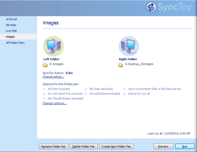Click Delete Folder Pair button
Image resolution: width=197 pixels, height=152 pixels.
tap(84, 146)
